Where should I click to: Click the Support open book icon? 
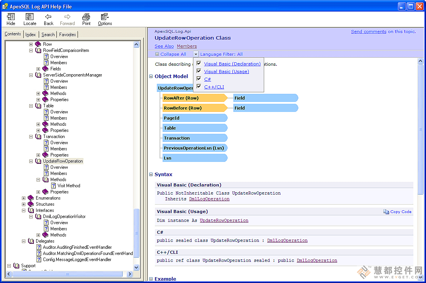point(16,266)
